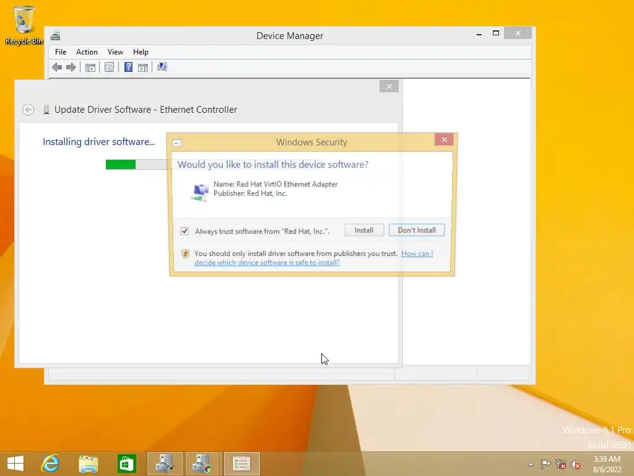
Task: Click the 'Name: Red Hat VirtIO Ethernet Adapter' text
Action: pyautogui.click(x=276, y=184)
